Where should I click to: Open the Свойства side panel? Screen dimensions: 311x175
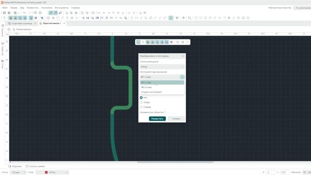click(x=2, y=49)
